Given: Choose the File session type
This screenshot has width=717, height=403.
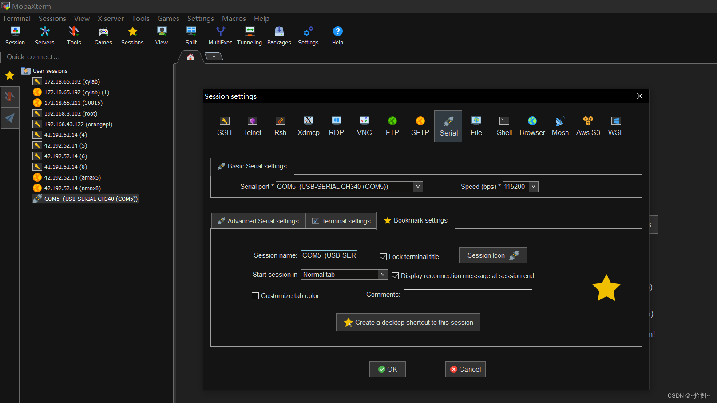Looking at the screenshot, I should pos(476,126).
